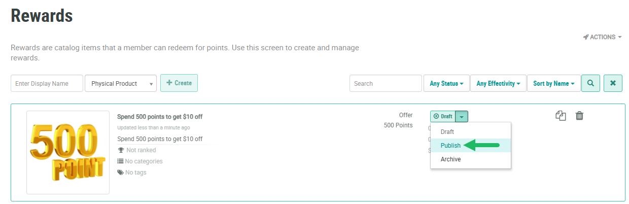Open the Actions menu
Image resolution: width=629 pixels, height=204 pixels.
point(602,37)
